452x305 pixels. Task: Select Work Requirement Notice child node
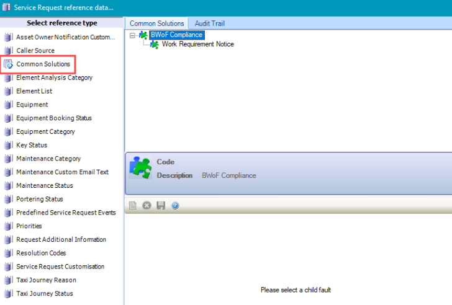(x=197, y=45)
